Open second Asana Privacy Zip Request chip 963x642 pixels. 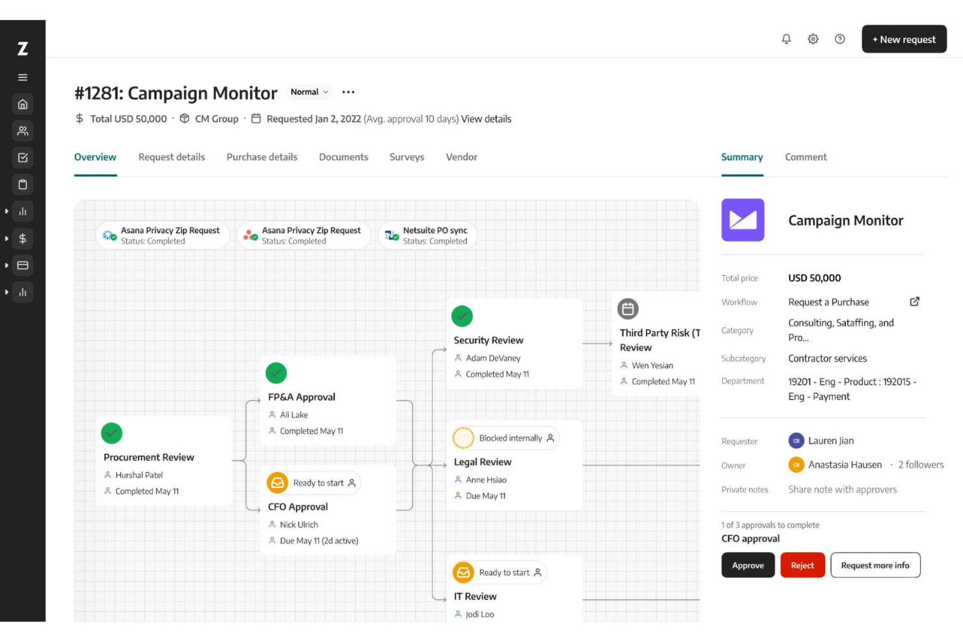point(304,235)
